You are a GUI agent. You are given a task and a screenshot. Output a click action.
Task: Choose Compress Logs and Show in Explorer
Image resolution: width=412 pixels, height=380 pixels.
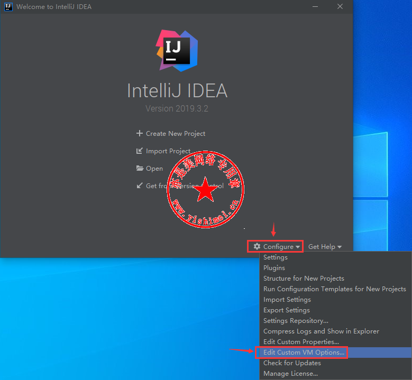coord(335,331)
